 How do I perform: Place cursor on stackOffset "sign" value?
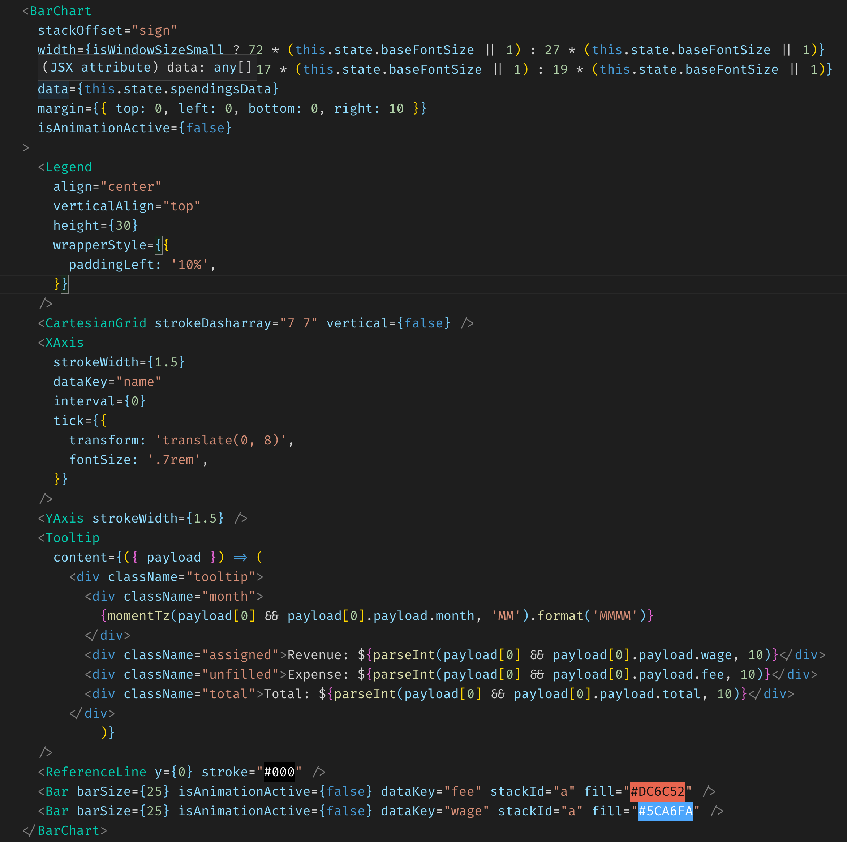tap(154, 30)
